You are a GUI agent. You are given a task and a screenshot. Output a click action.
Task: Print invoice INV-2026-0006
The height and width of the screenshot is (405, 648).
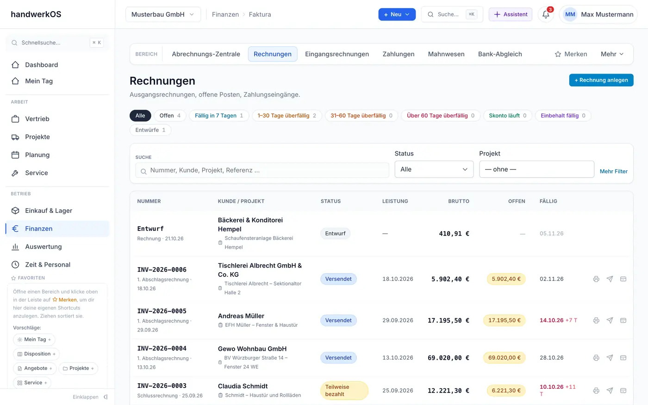tap(596, 279)
